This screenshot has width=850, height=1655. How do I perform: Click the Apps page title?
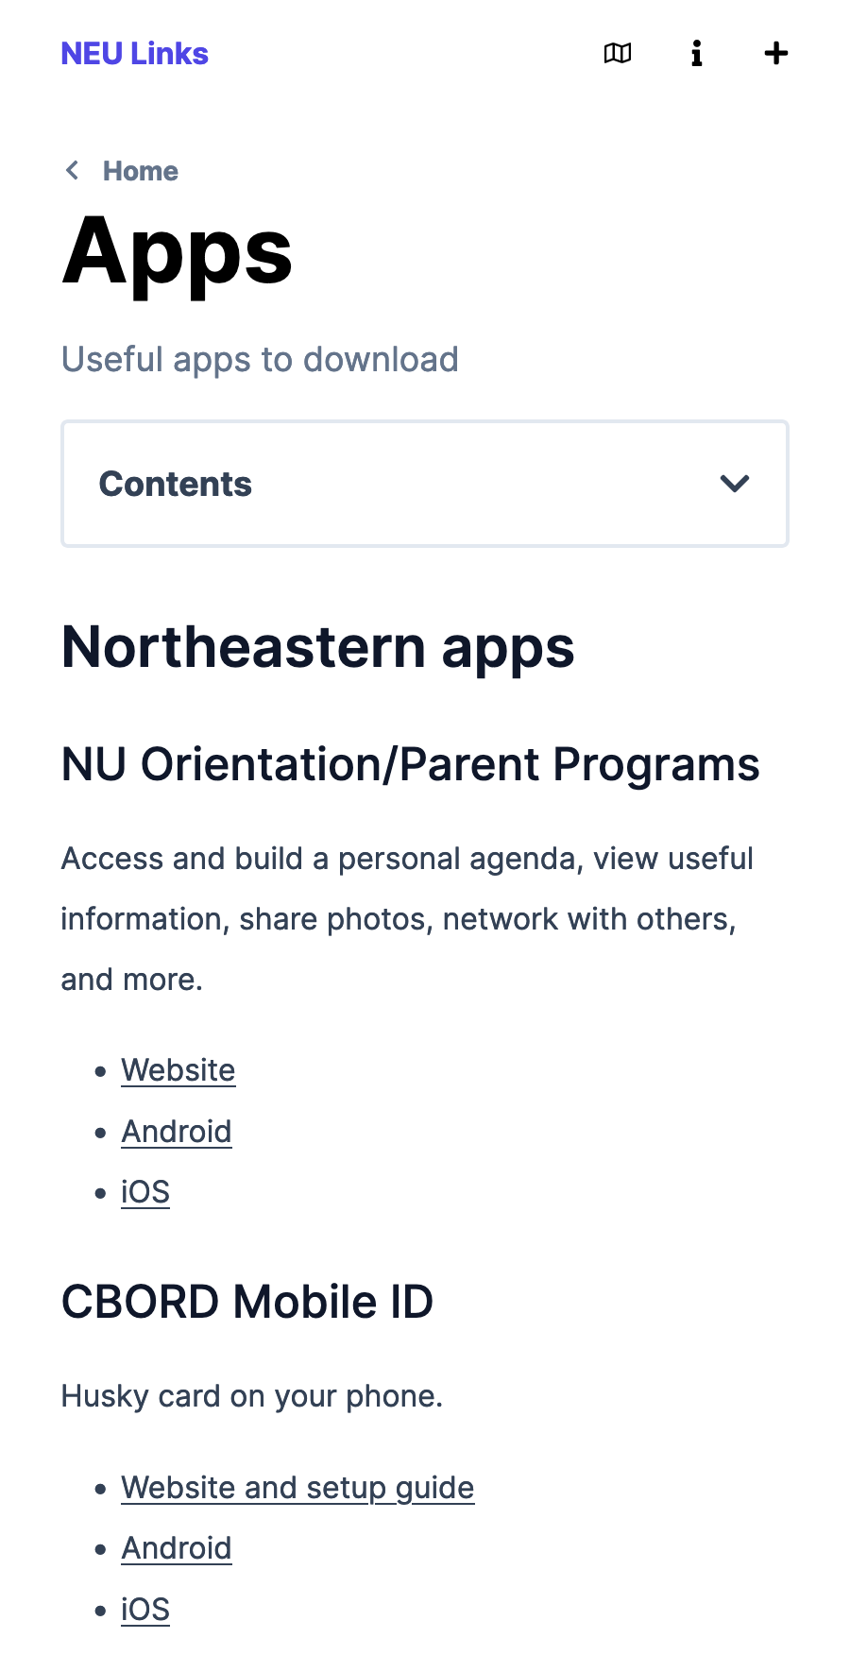tap(178, 251)
